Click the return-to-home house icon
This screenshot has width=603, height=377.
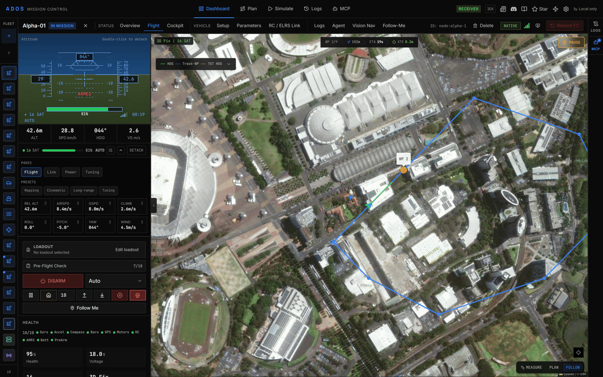click(x=48, y=295)
